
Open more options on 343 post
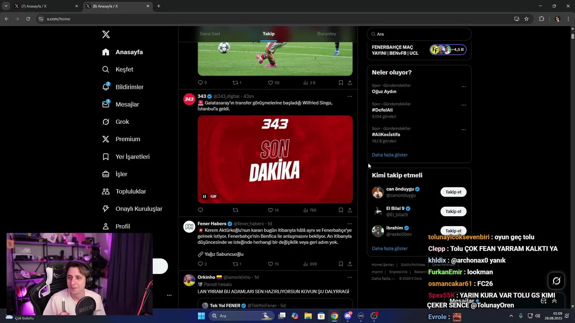click(x=350, y=96)
